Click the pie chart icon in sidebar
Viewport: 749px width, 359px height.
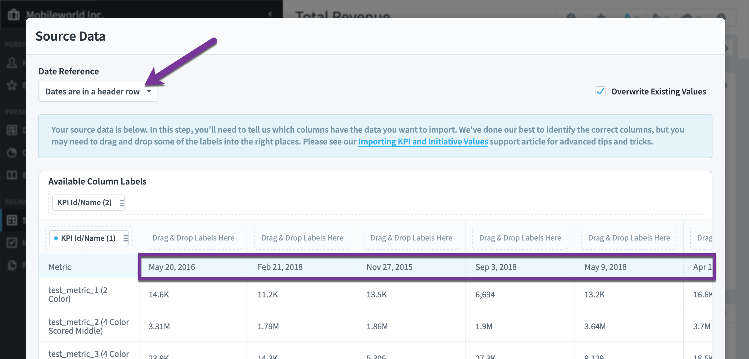tap(12, 153)
